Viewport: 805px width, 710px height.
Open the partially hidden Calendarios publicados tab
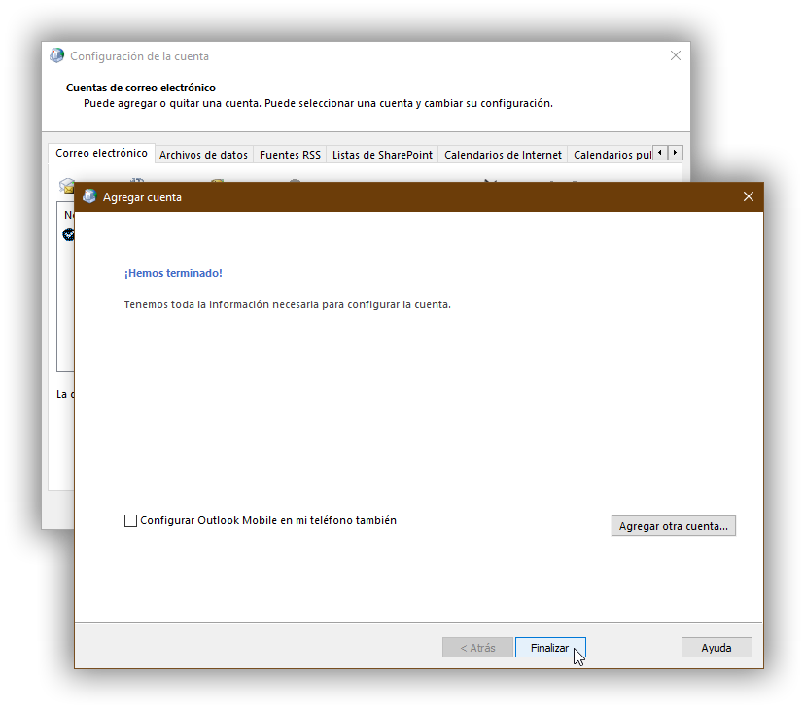612,155
